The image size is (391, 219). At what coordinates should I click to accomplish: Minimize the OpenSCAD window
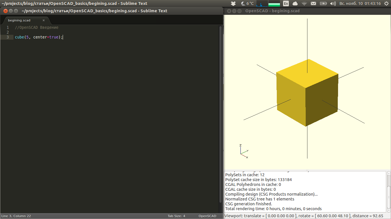click(x=234, y=11)
